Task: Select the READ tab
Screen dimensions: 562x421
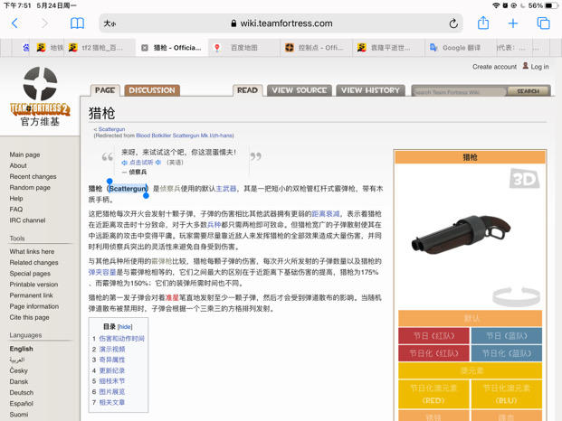Action: pos(247,90)
